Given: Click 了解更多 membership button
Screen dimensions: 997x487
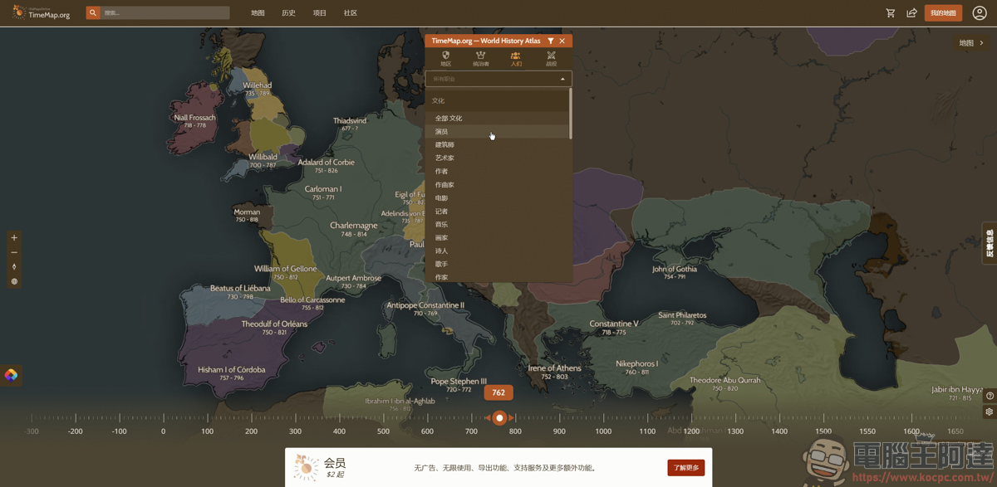Looking at the screenshot, I should (x=685, y=468).
